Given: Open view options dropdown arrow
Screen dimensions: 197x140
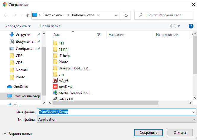Looking at the screenshot, I should click(179, 26).
